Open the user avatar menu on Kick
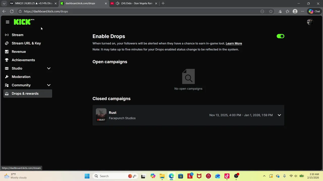Viewport: 323px width, 181px height. (x=310, y=22)
